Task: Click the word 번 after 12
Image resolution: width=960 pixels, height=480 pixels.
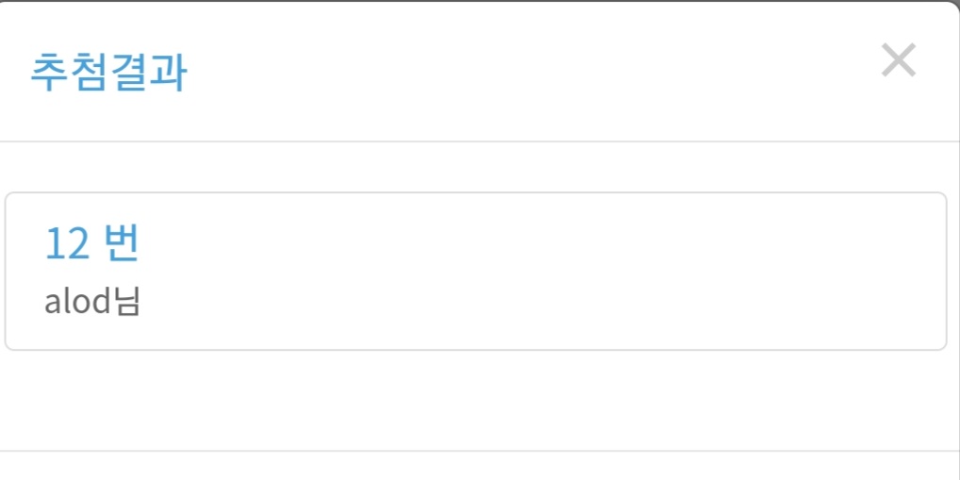Action: coord(121,243)
